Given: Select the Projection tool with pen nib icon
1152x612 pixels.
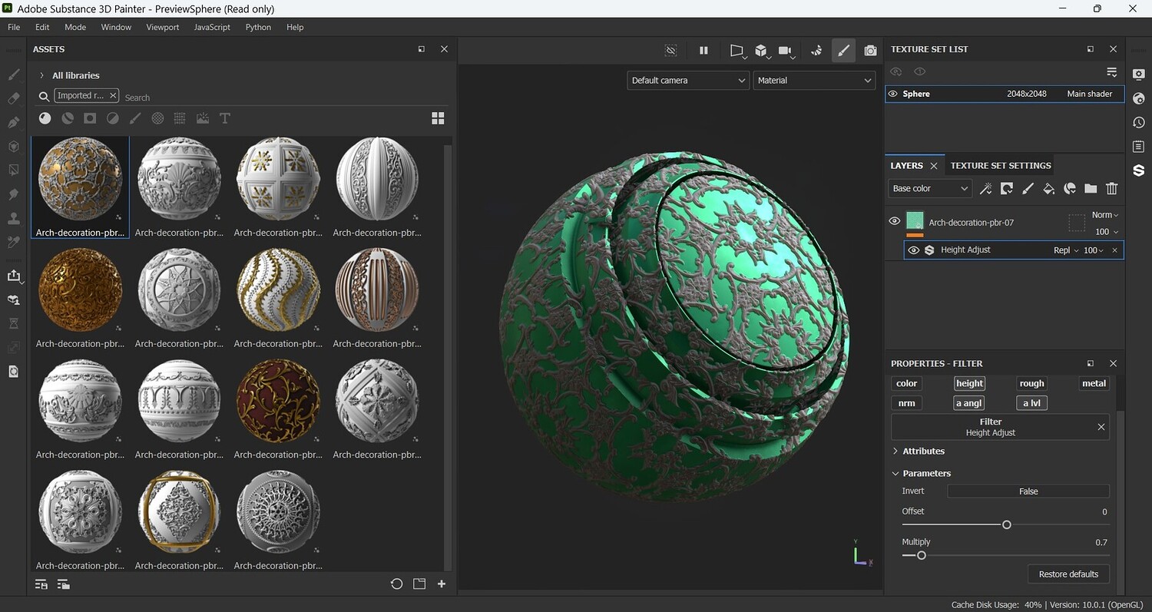Looking at the screenshot, I should tap(13, 122).
